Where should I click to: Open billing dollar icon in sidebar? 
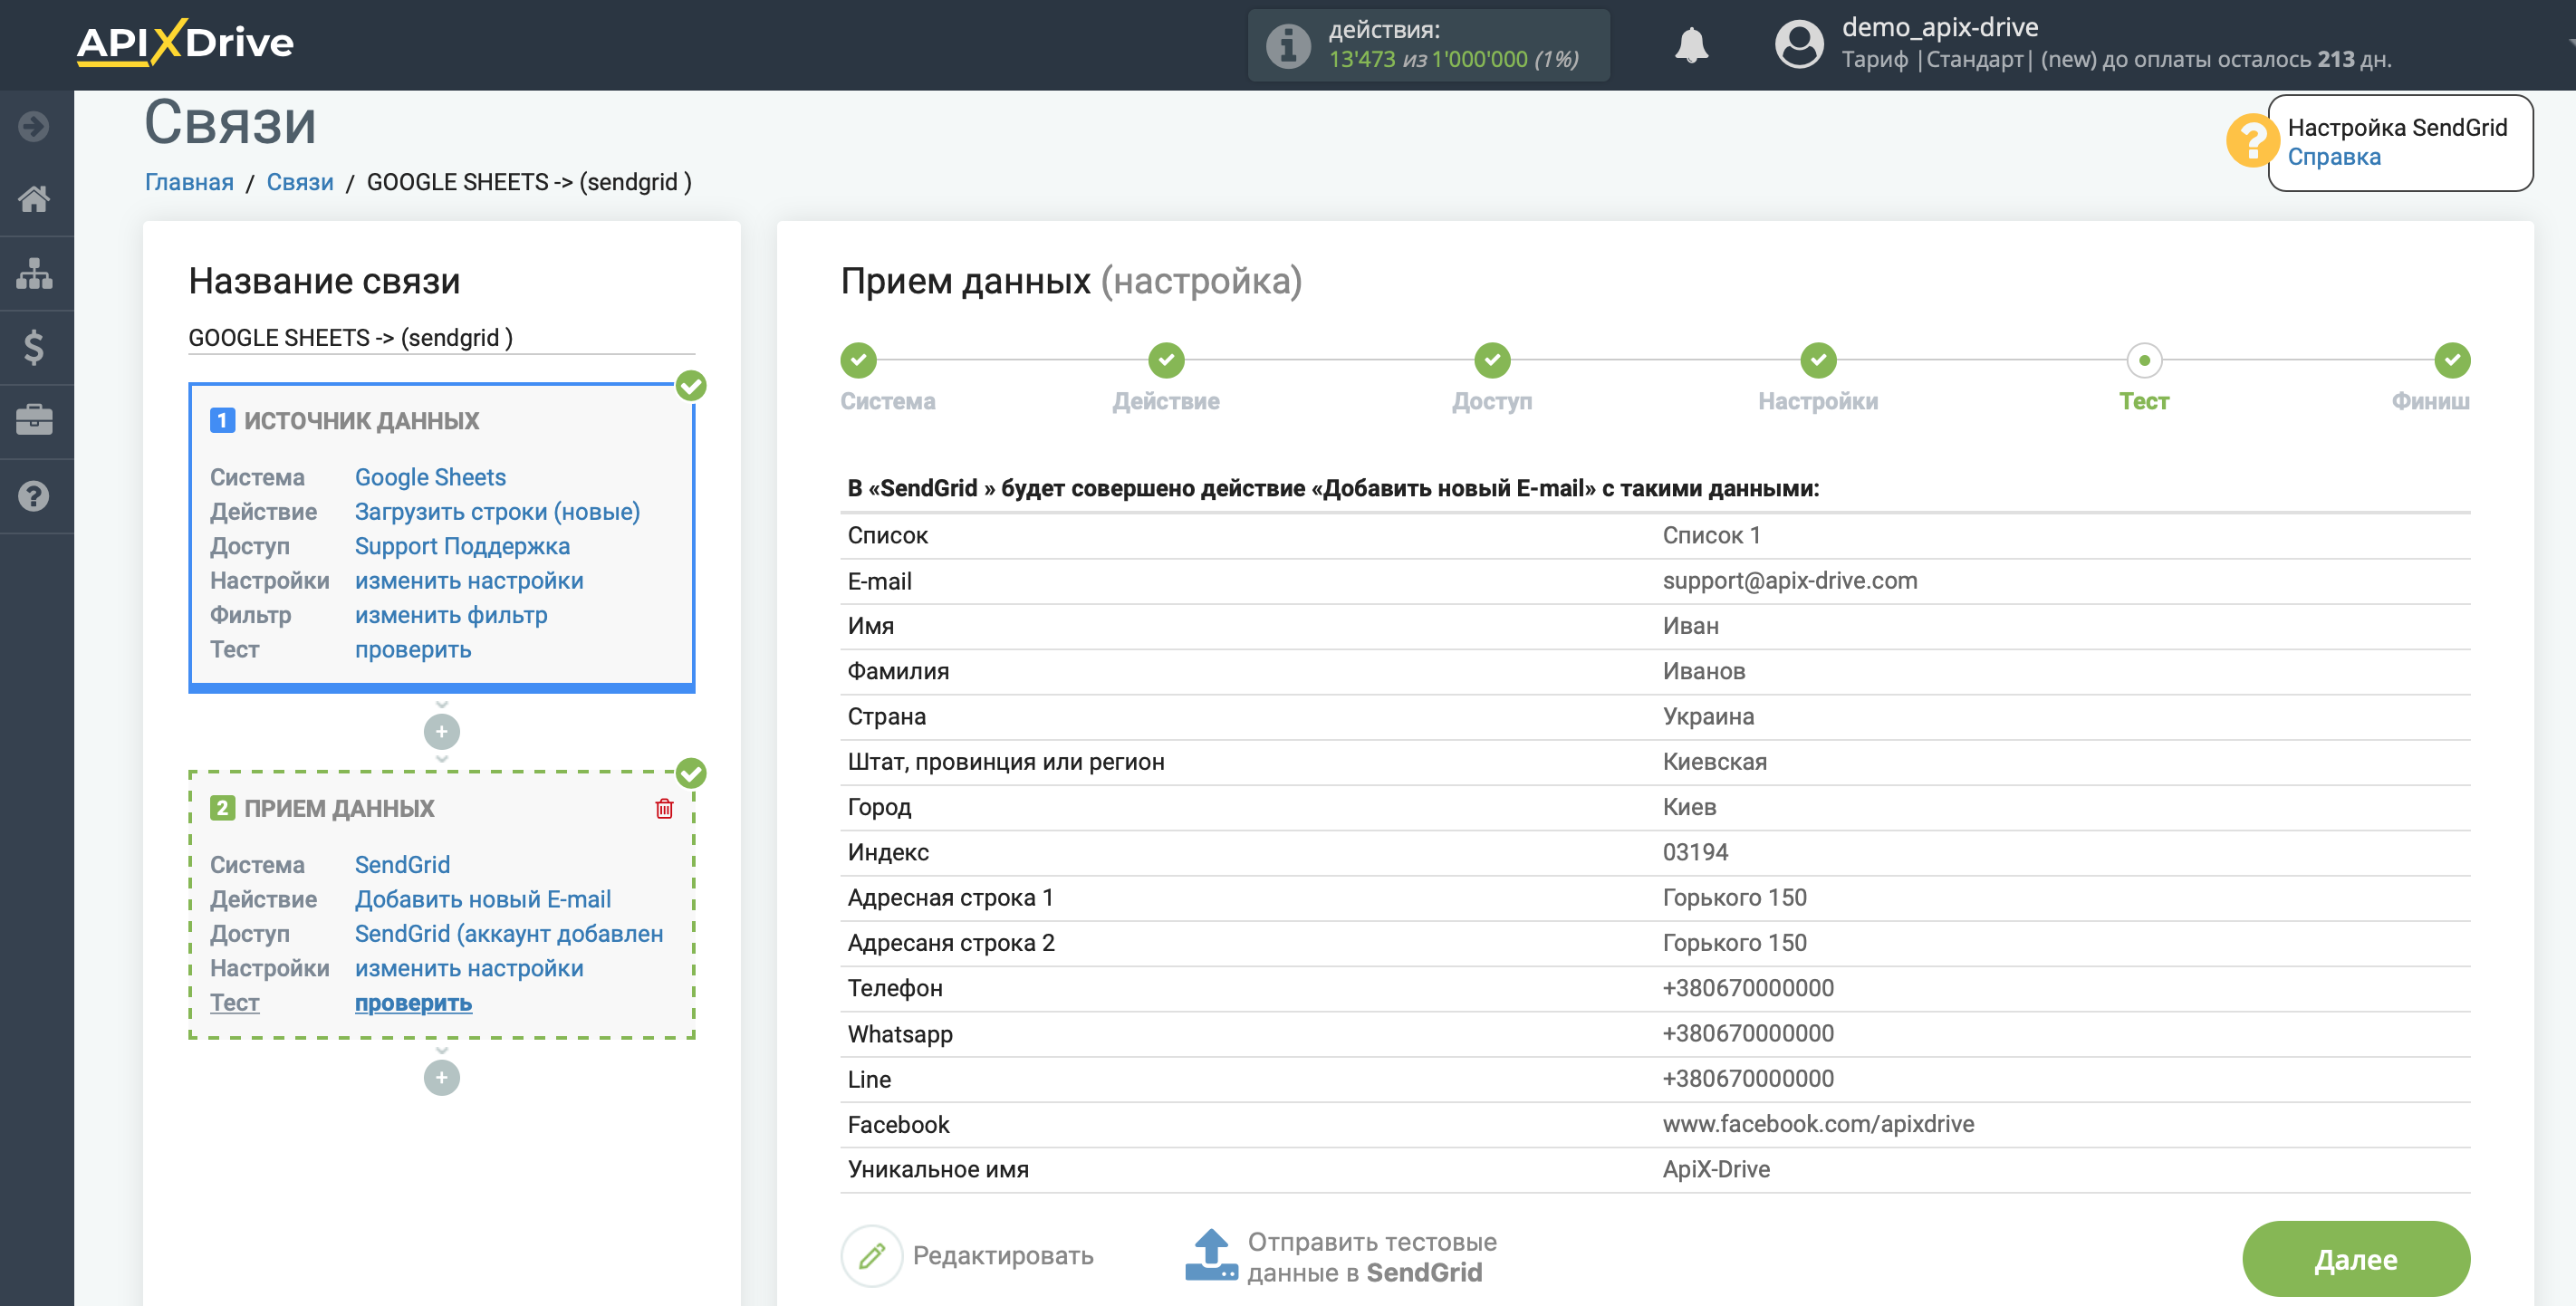34,347
